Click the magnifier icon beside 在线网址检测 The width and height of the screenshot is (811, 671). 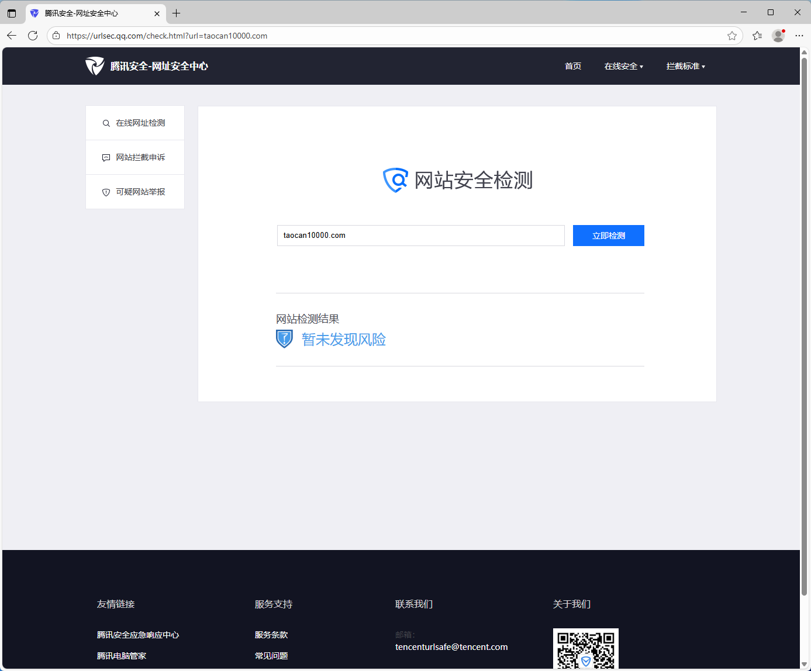(106, 123)
